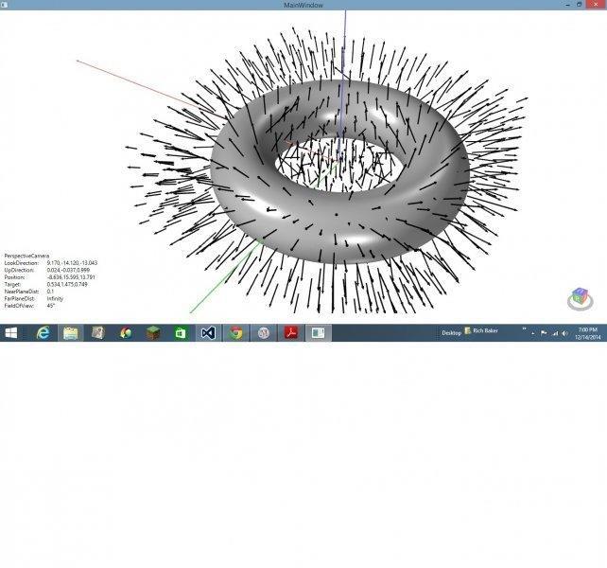607x568 pixels.
Task: Launch Internet Explorer from the taskbar
Action: [x=43, y=333]
